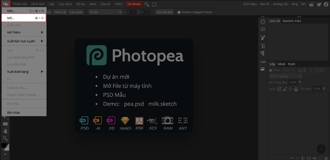Expand the Xuất bản trực tuyến submenu
The width and height of the screenshot is (330, 160).
coord(24,41)
